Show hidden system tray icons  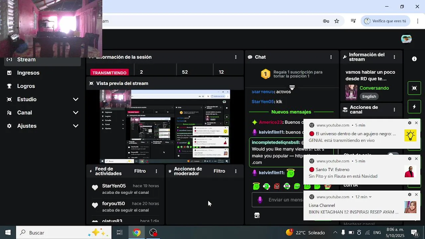pyautogui.click(x=335, y=233)
